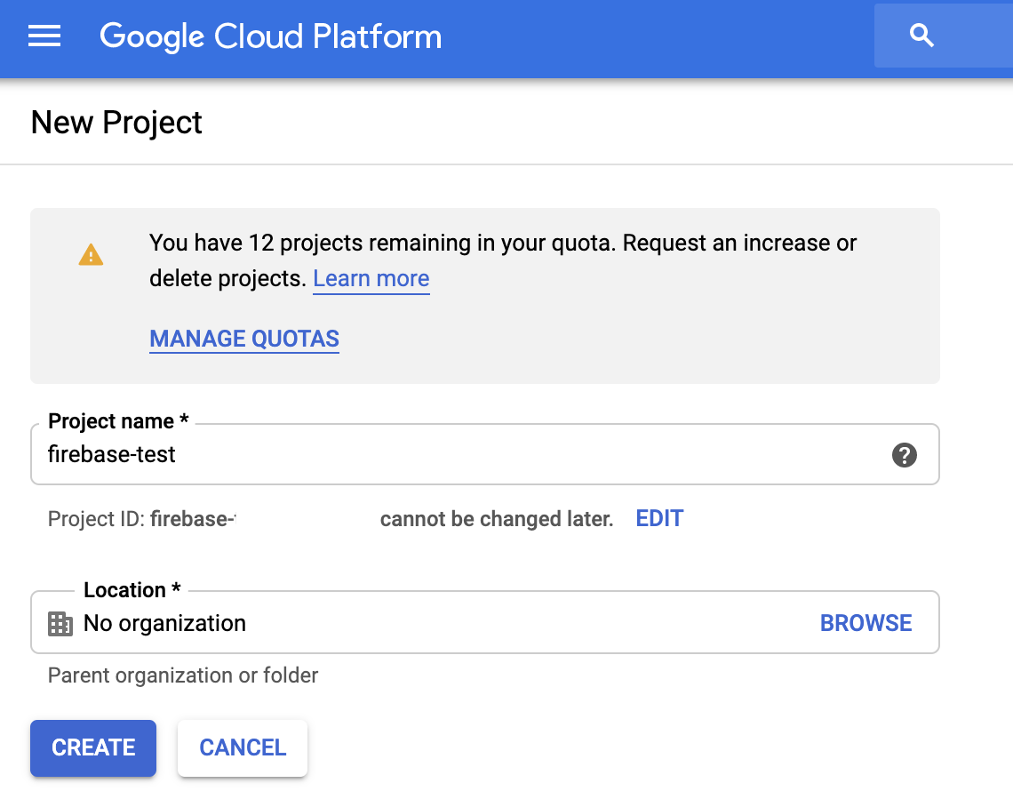
Task: Click the orange warning triangle icon
Action: click(x=91, y=256)
